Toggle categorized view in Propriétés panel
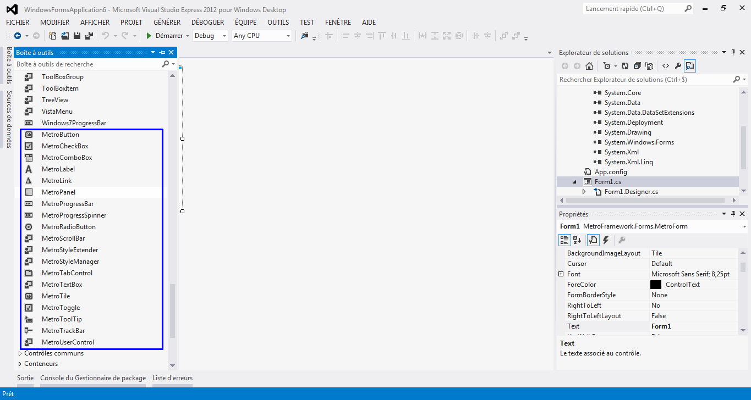This screenshot has height=400, width=751. coord(564,240)
